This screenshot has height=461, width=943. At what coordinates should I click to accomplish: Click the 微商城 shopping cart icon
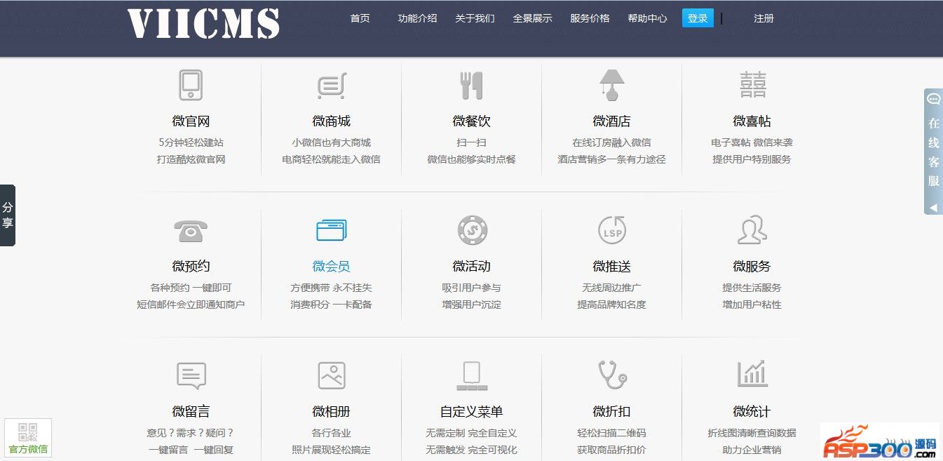(x=331, y=86)
